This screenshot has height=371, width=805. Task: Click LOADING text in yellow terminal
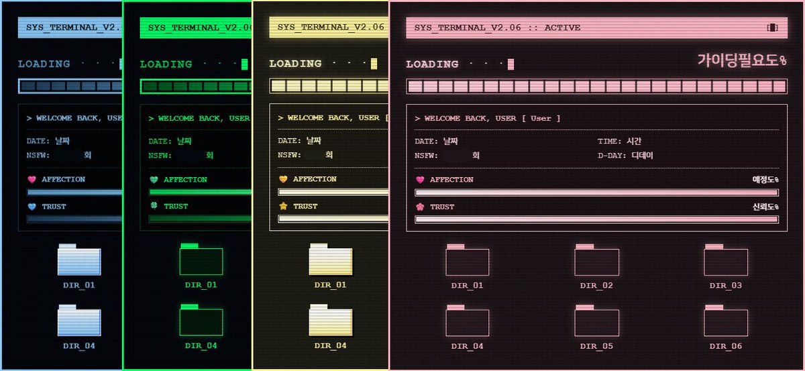point(295,64)
